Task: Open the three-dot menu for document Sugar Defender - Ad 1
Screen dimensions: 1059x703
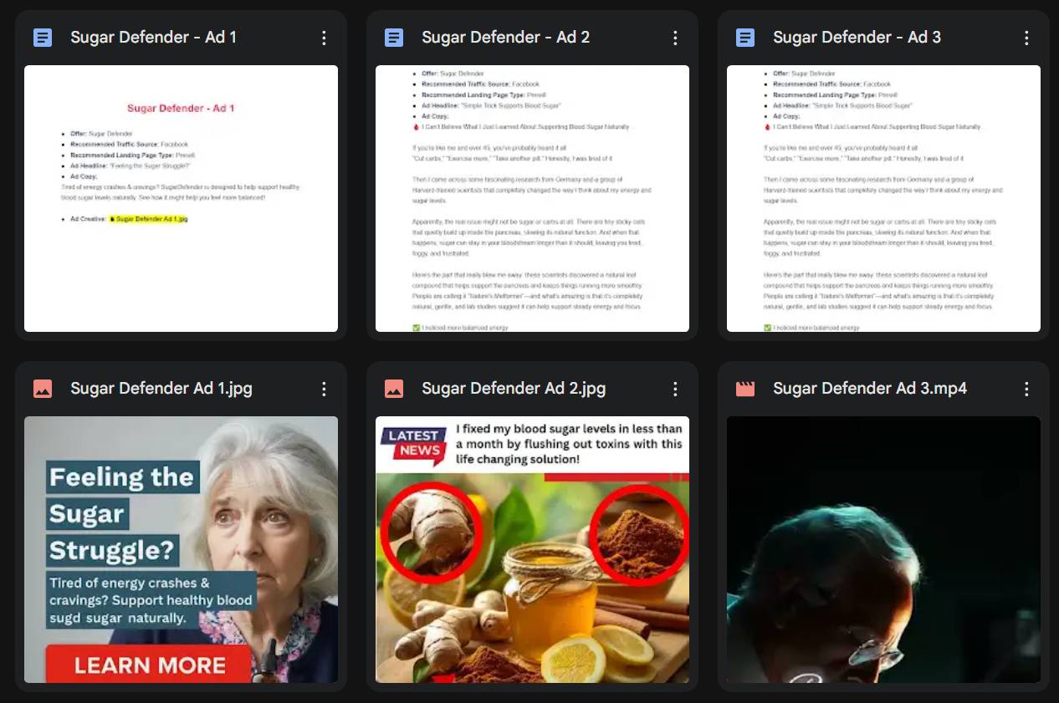Action: pyautogui.click(x=324, y=38)
